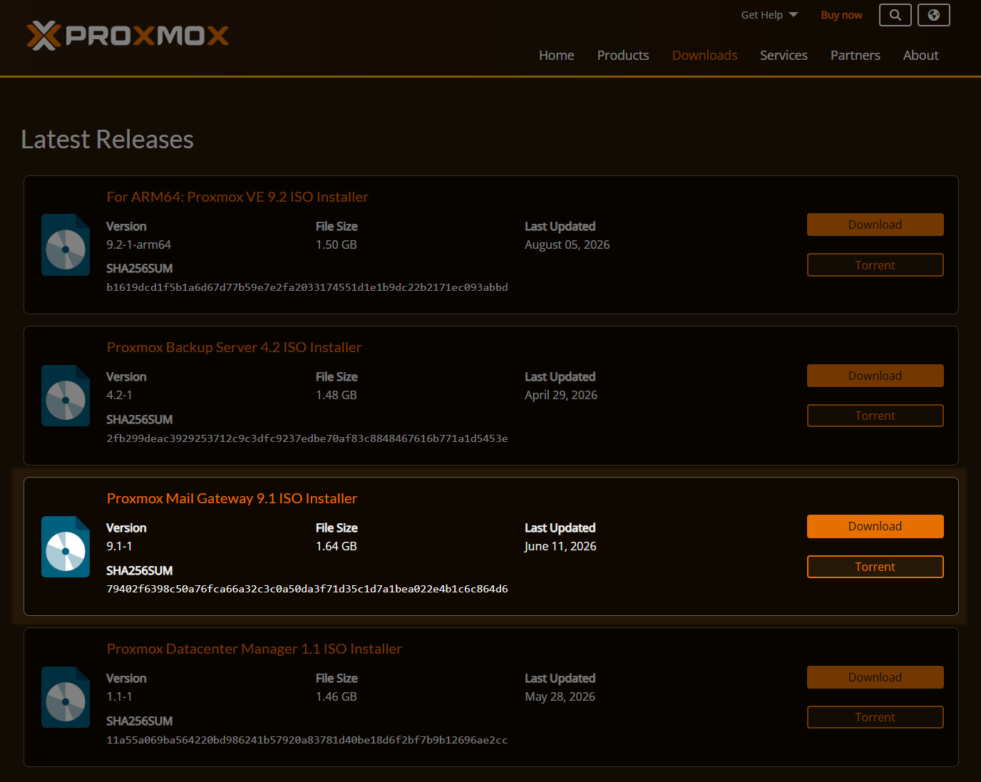Click the ARM64 Proxmox VE disc icon
981x782 pixels.
pyautogui.click(x=66, y=245)
